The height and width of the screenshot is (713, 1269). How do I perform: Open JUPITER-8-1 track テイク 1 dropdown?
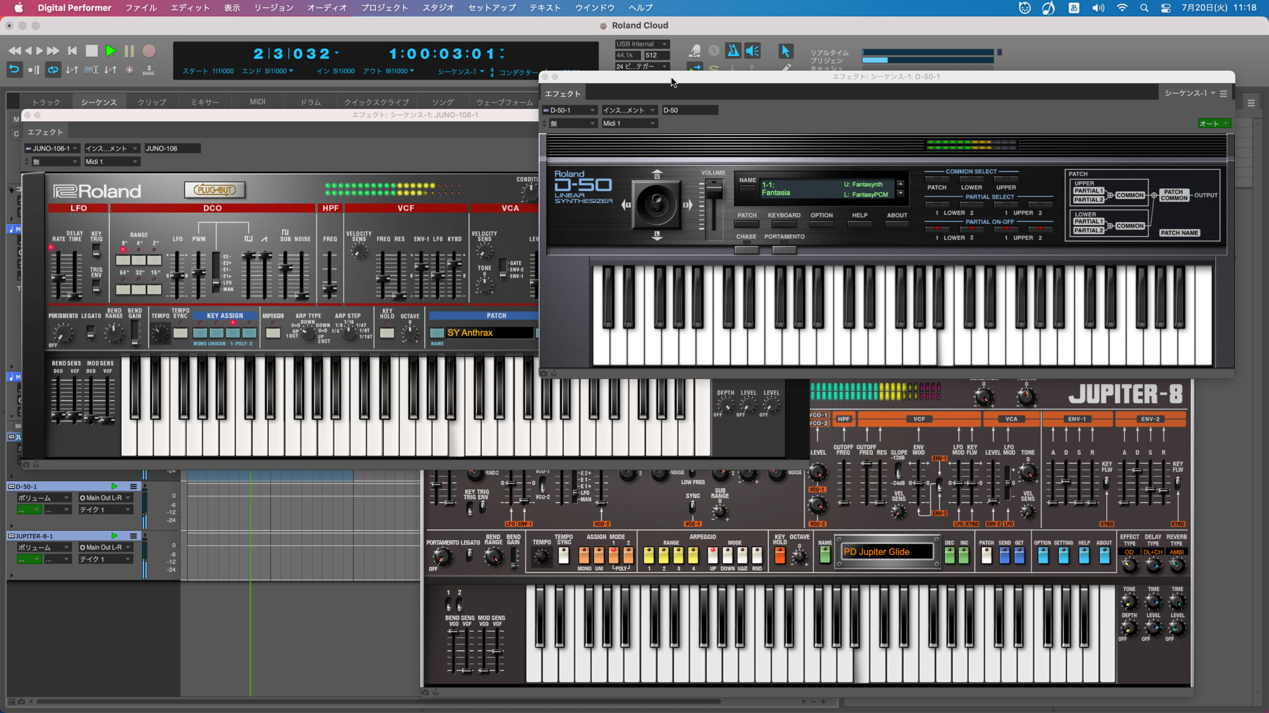[106, 559]
